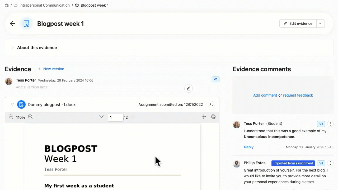The image size is (338, 190).
Task: Click the Add a version note field
Action: tap(32, 87)
